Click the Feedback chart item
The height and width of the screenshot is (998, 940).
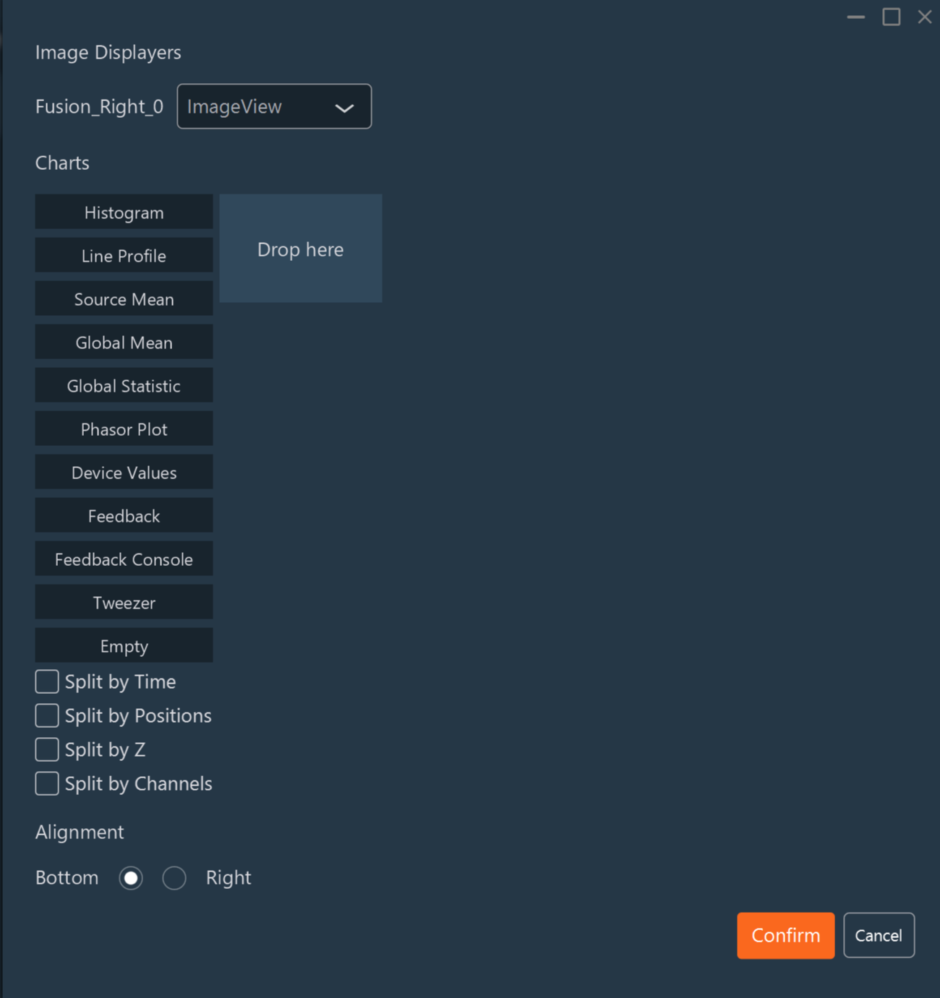pos(124,516)
